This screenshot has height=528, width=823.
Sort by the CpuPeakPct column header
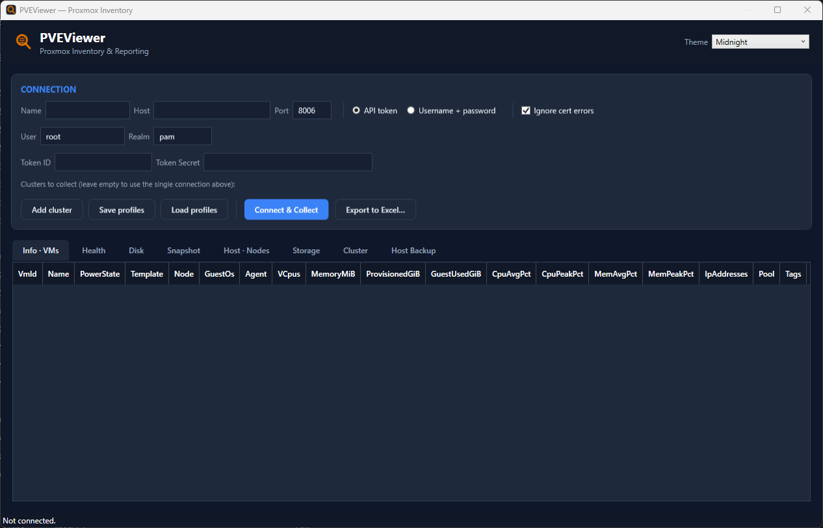coord(562,274)
